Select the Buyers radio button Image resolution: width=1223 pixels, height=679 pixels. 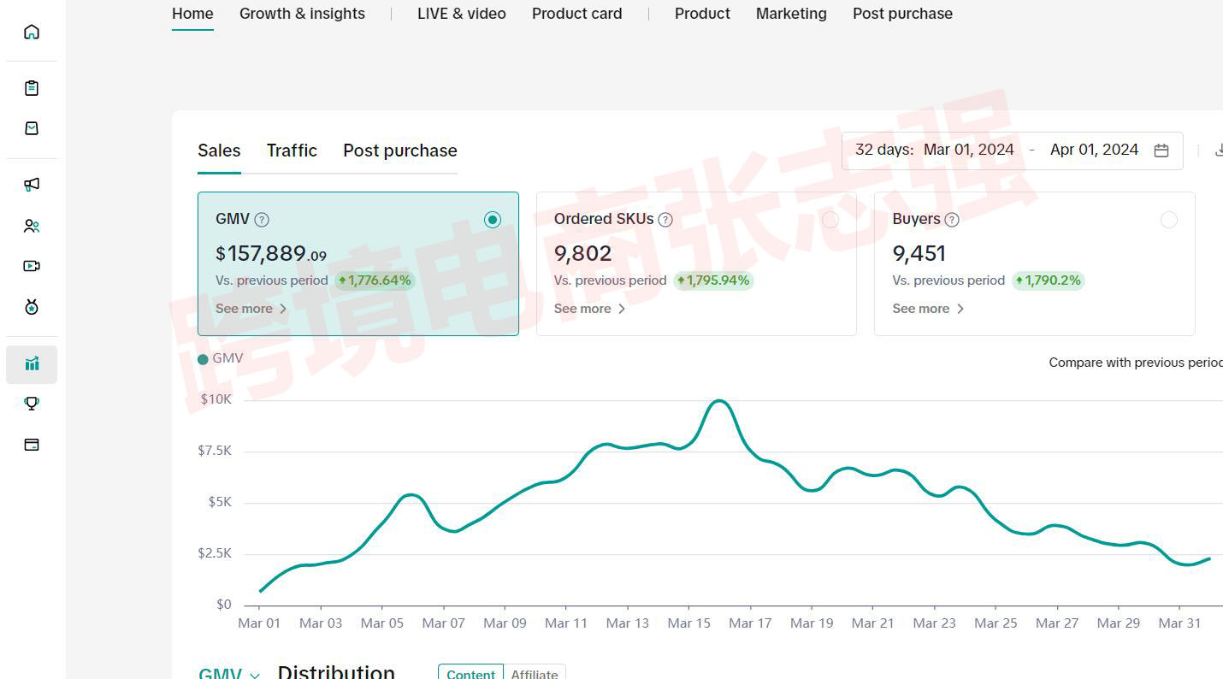[1169, 220]
